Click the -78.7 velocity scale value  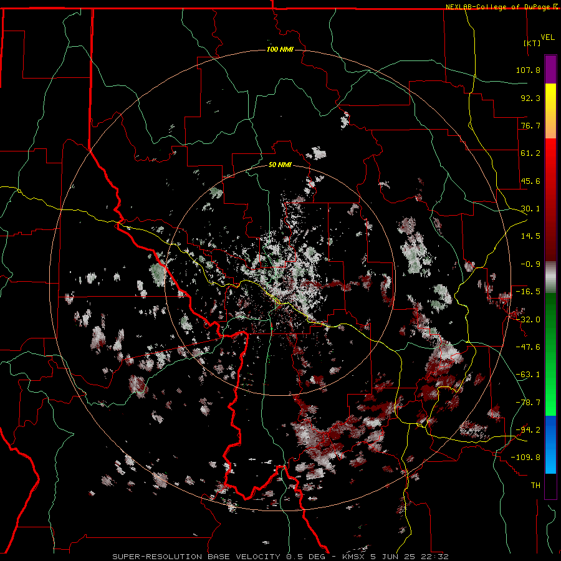tap(528, 403)
